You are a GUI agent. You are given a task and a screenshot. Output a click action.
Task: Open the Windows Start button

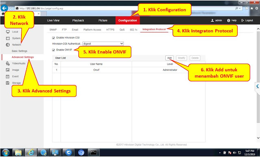[x=6, y=153]
